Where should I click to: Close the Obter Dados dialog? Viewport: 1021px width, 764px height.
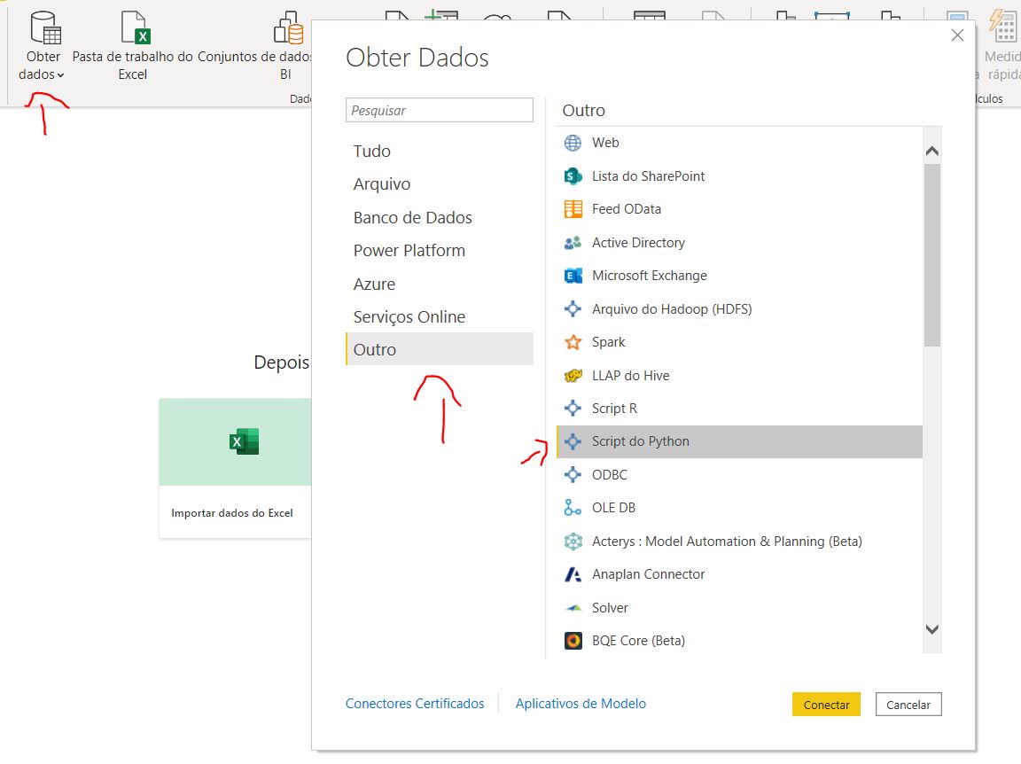[957, 35]
